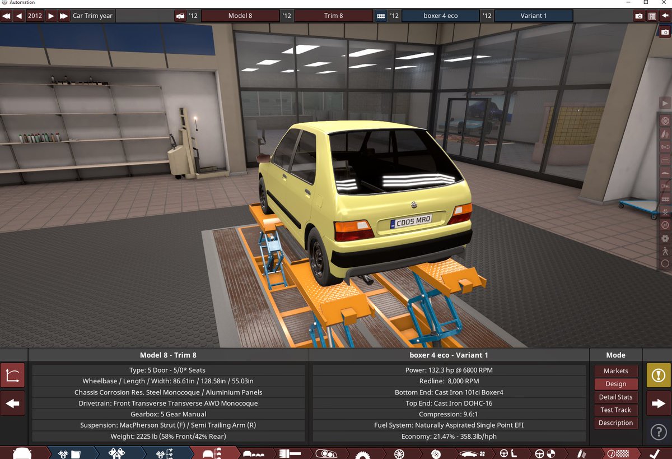
Task: Fast-forward year with the double-right arrow
Action: click(x=64, y=16)
